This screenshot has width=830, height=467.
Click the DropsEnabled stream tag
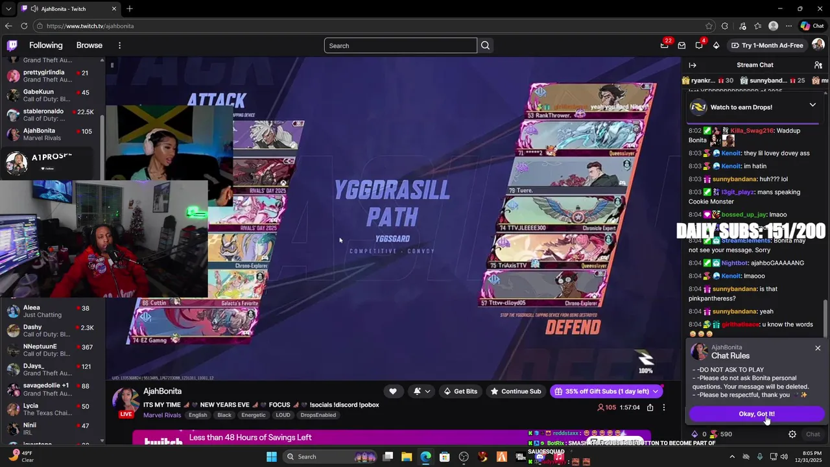coord(318,415)
